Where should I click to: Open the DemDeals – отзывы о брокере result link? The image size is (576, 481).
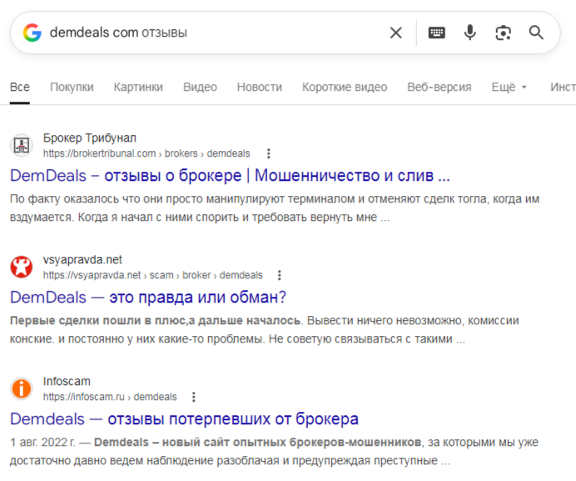pyautogui.click(x=230, y=176)
